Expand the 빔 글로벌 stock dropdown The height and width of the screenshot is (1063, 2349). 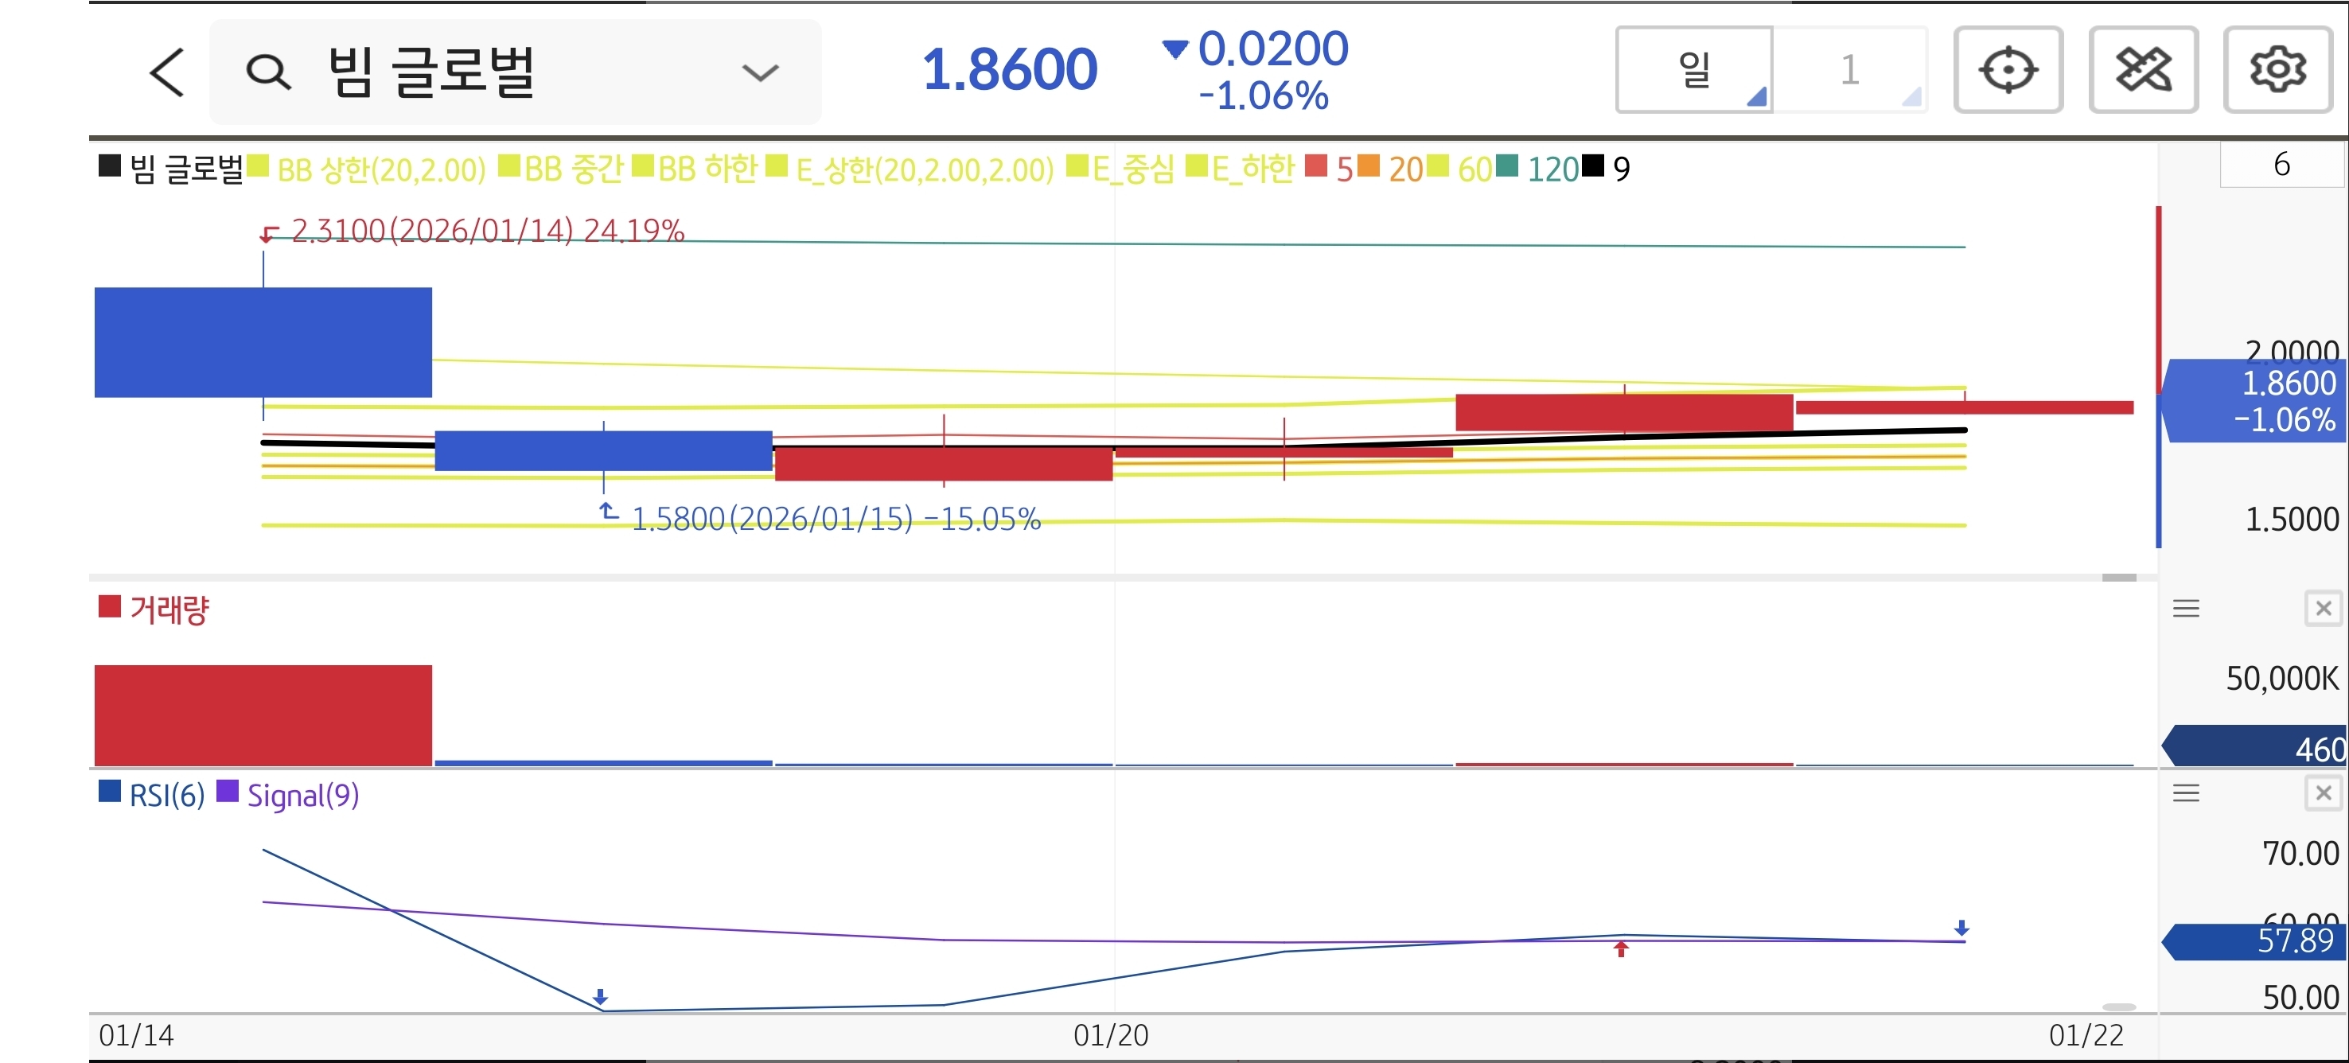click(x=760, y=72)
